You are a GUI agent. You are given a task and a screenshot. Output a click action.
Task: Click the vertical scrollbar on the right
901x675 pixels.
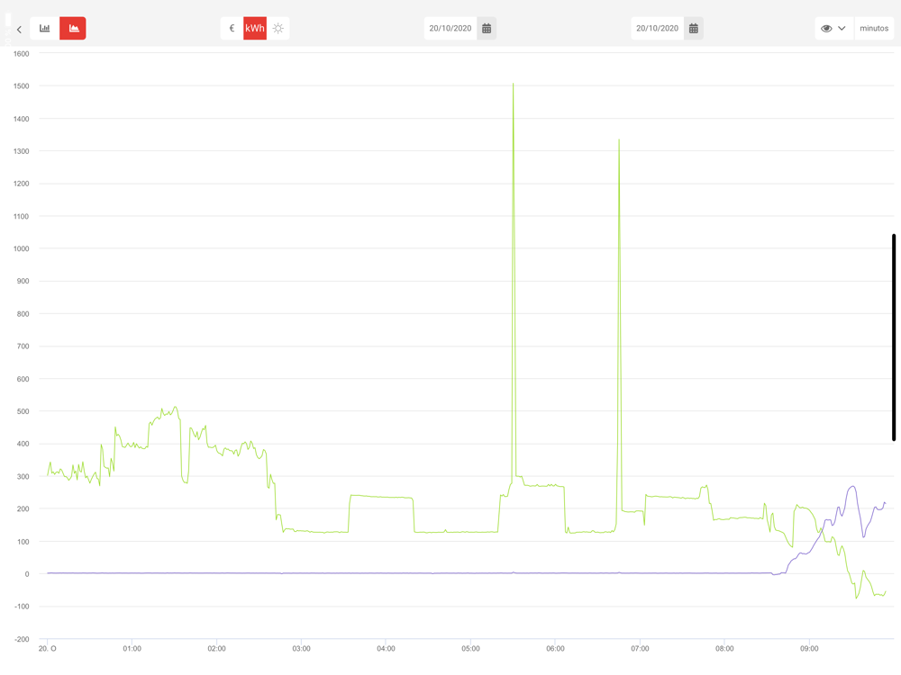894,337
